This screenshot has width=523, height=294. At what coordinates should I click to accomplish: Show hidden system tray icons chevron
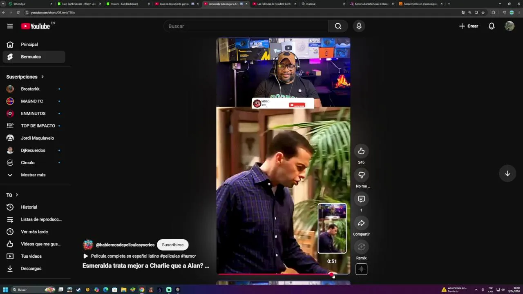[x=476, y=290]
